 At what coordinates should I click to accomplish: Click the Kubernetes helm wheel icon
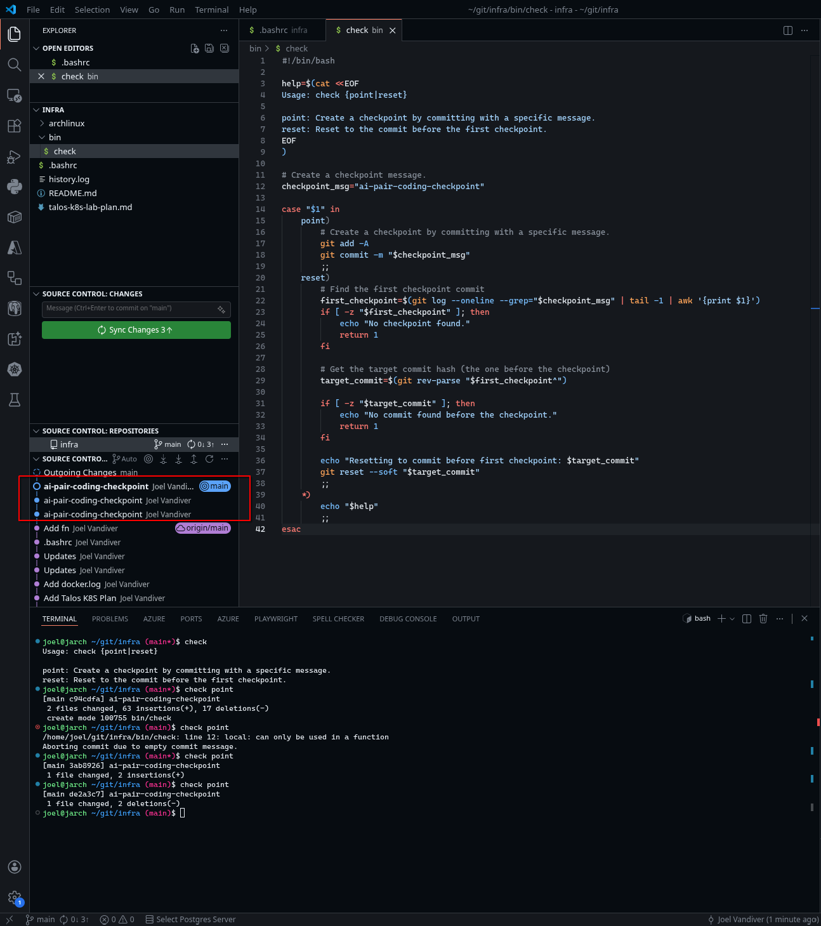14,369
